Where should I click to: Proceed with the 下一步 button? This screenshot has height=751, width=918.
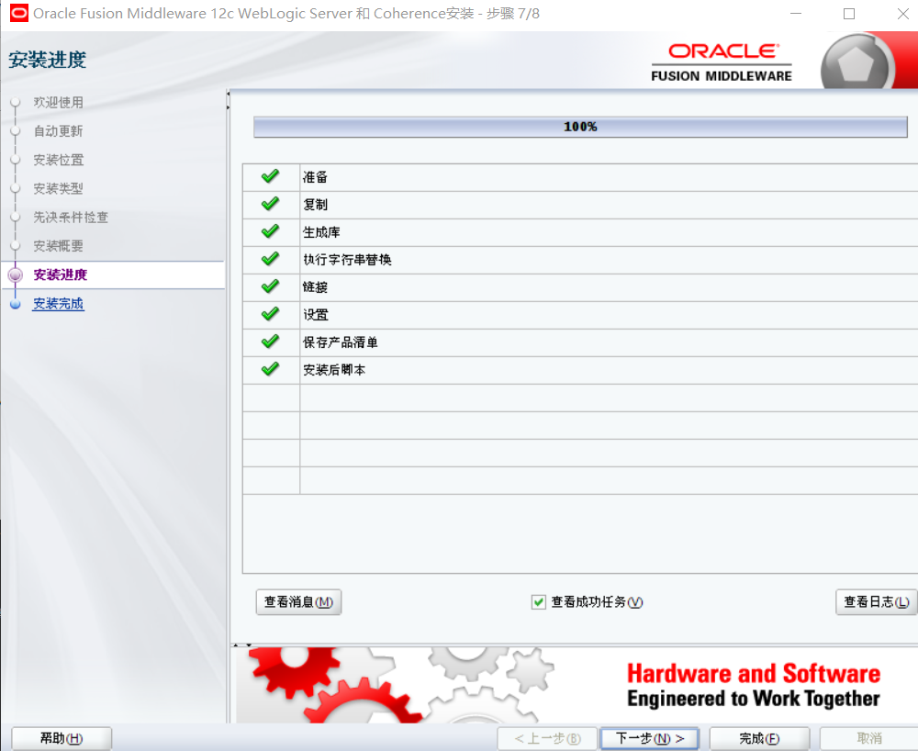pyautogui.click(x=649, y=737)
